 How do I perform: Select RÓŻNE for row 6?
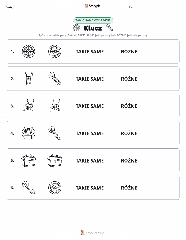tap(129, 188)
